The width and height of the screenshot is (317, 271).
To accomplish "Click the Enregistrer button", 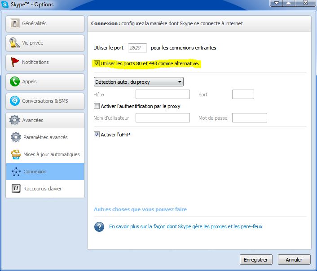I will point(256,260).
